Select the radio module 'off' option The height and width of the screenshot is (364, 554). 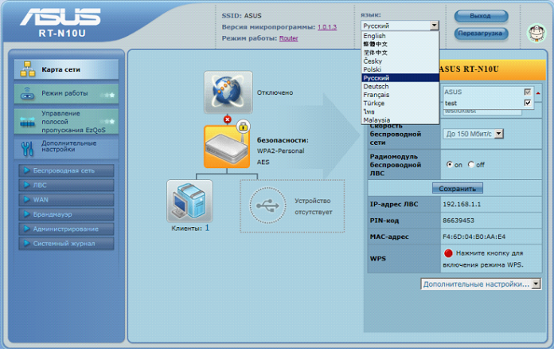pyautogui.click(x=471, y=164)
